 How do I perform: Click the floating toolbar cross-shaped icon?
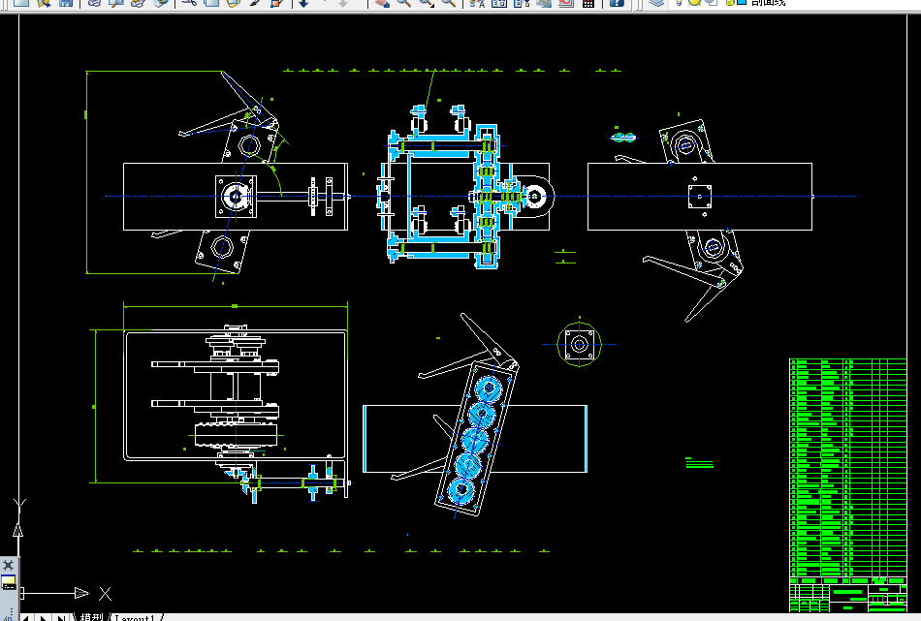pyautogui.click(x=8, y=565)
